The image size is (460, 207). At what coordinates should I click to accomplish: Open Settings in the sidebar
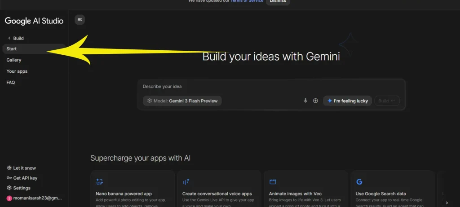pos(18,188)
